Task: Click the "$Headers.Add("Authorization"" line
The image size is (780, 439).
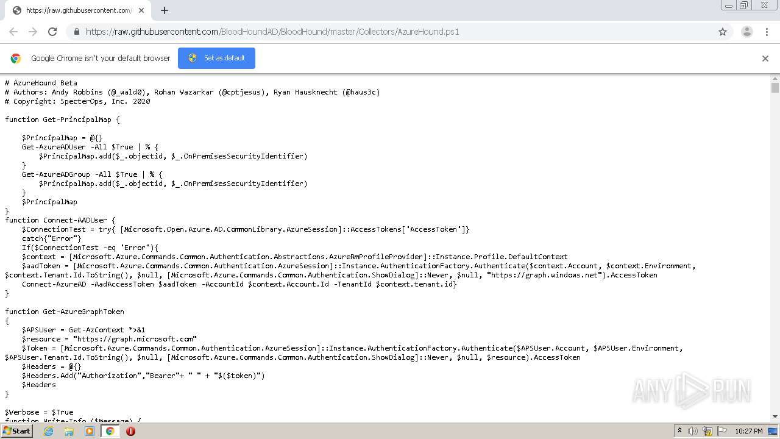Action: click(143, 376)
